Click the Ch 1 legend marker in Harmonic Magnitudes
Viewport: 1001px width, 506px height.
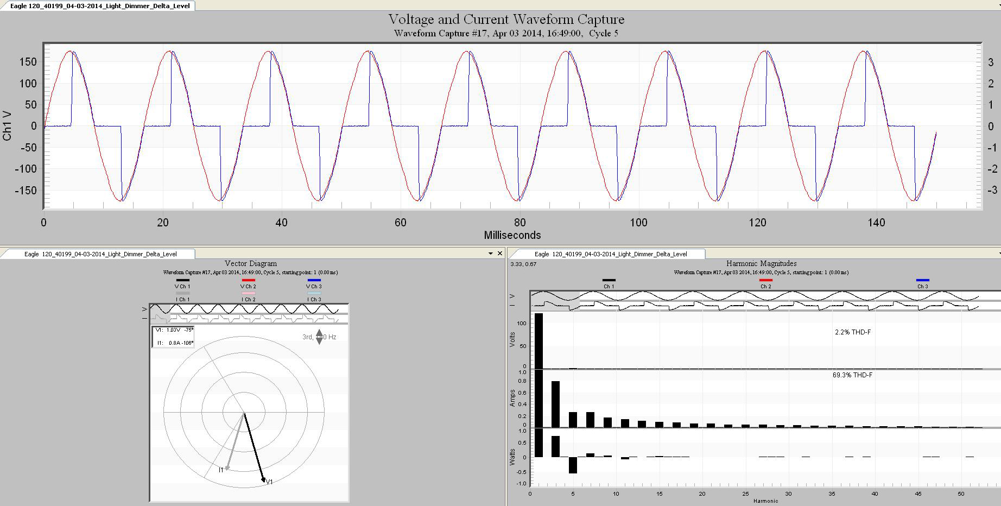(609, 280)
